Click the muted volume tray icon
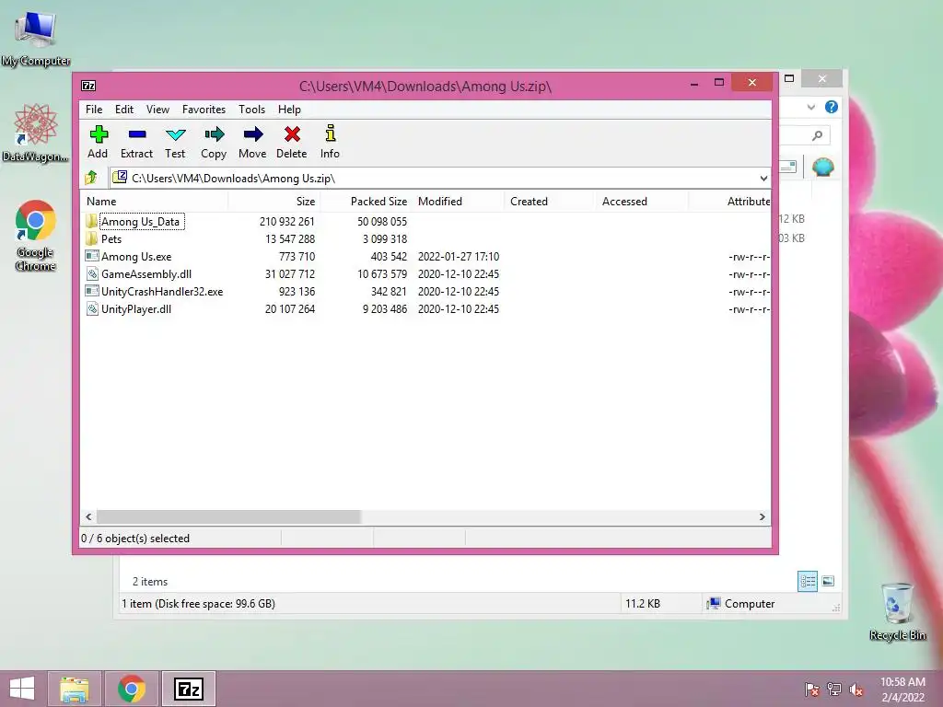This screenshot has height=707, width=943. [x=856, y=690]
